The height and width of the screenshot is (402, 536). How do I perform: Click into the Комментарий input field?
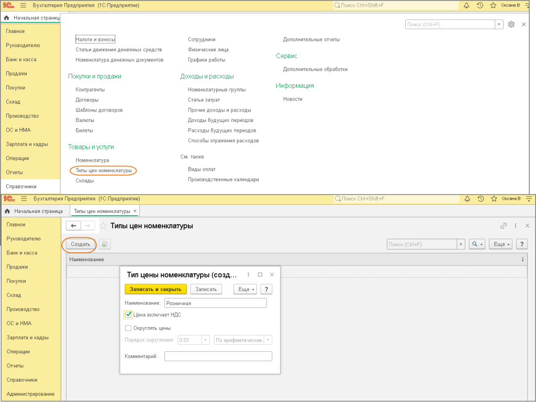(218, 356)
